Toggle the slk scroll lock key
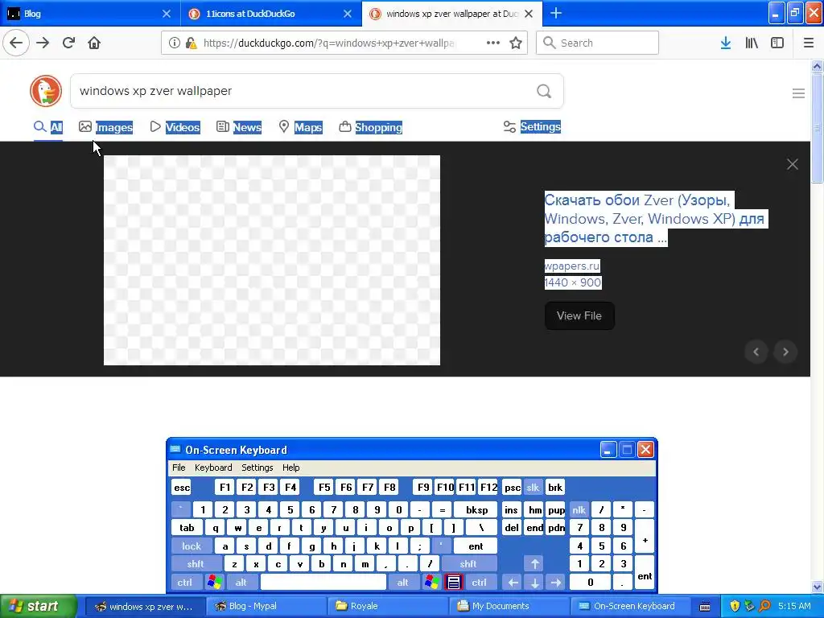 pos(533,487)
